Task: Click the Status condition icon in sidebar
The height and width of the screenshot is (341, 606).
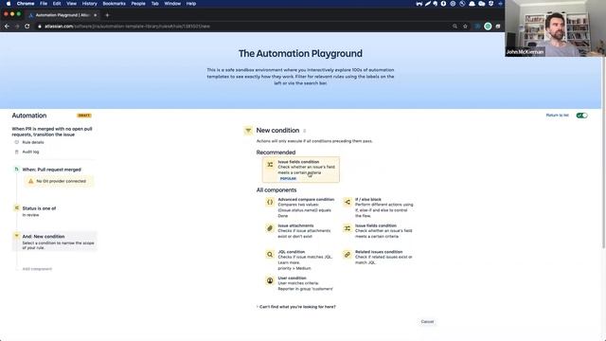Action: (17, 208)
